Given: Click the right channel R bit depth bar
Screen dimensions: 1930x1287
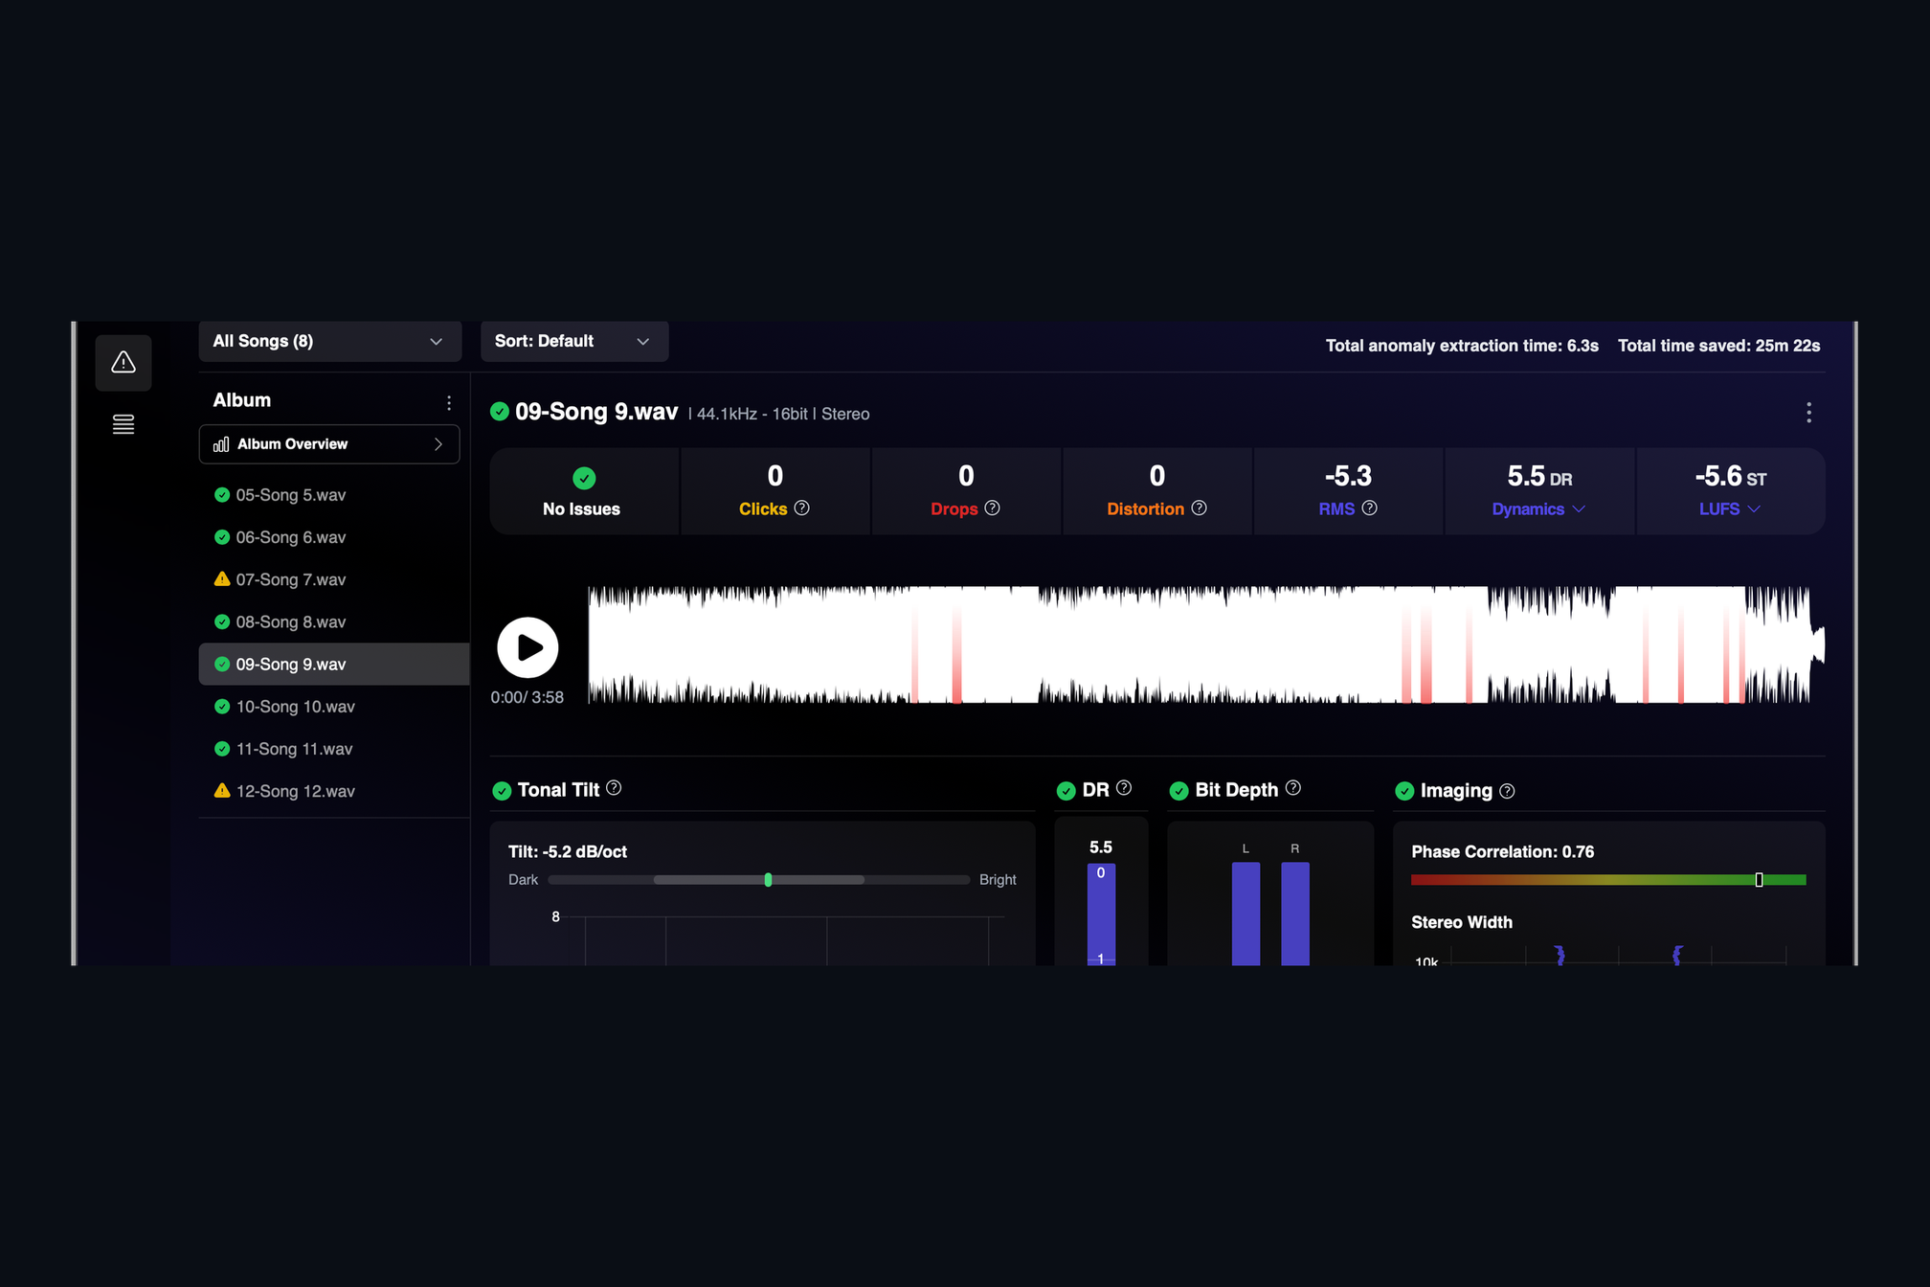Looking at the screenshot, I should coord(1295,914).
